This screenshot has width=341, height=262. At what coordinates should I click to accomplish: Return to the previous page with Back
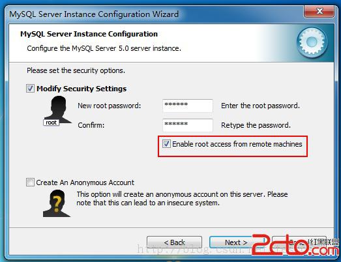coord(174,242)
